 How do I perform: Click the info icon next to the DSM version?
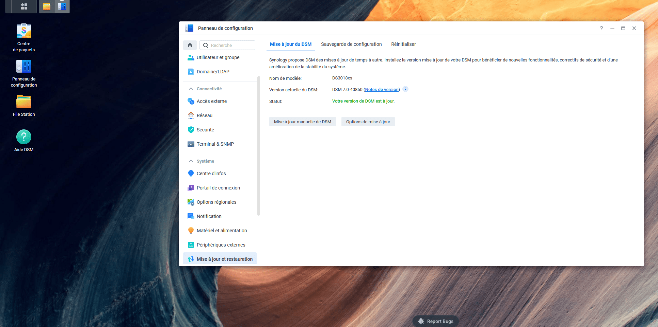[x=405, y=89]
